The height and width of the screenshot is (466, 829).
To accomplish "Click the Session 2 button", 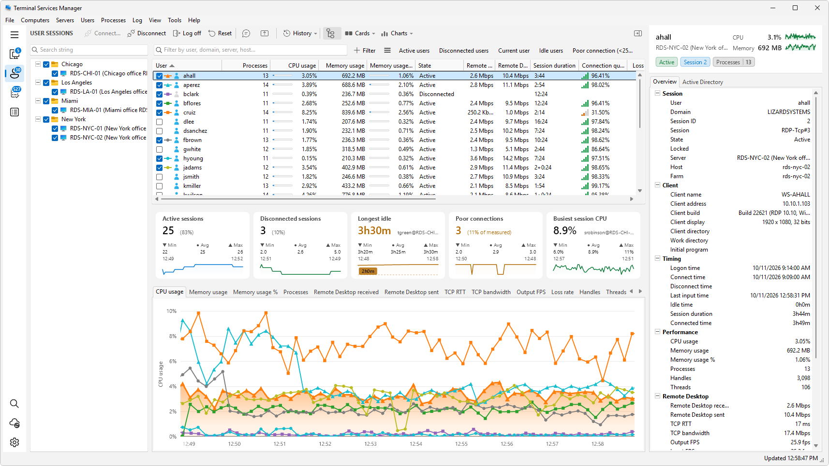I will pos(695,62).
